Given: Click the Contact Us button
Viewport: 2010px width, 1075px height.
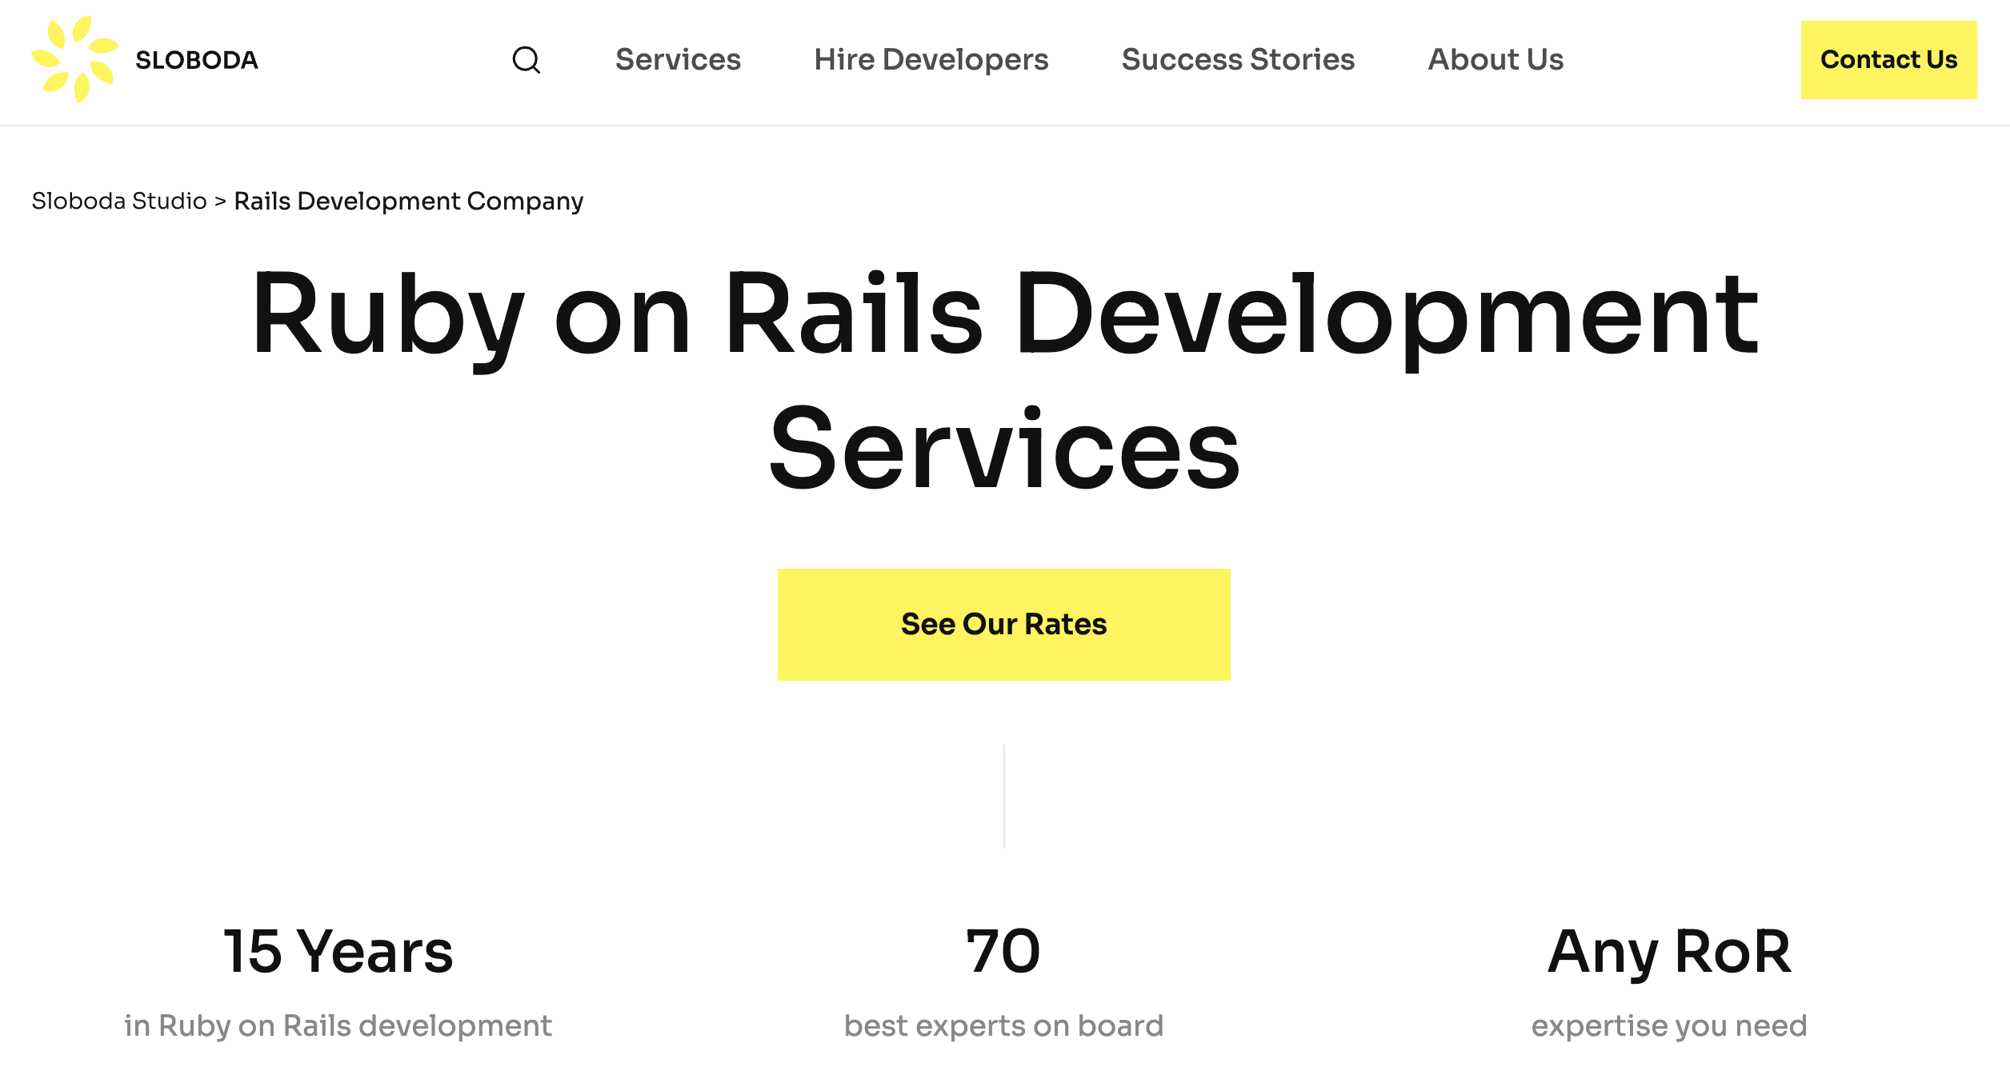Looking at the screenshot, I should [x=1888, y=60].
